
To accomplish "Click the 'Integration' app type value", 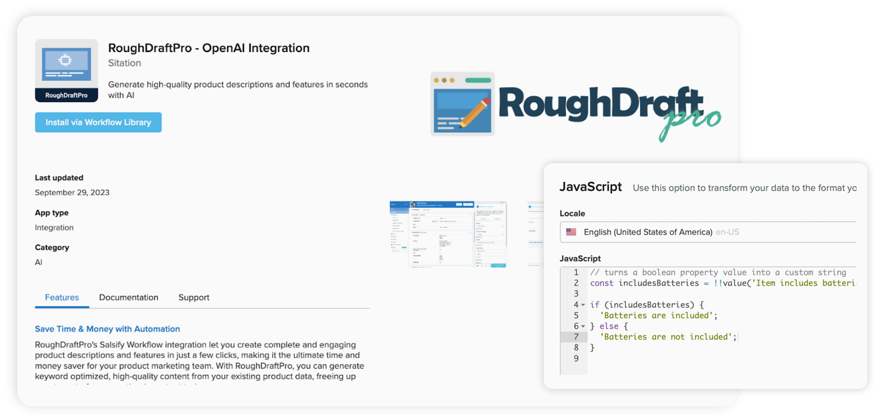I will tap(54, 228).
